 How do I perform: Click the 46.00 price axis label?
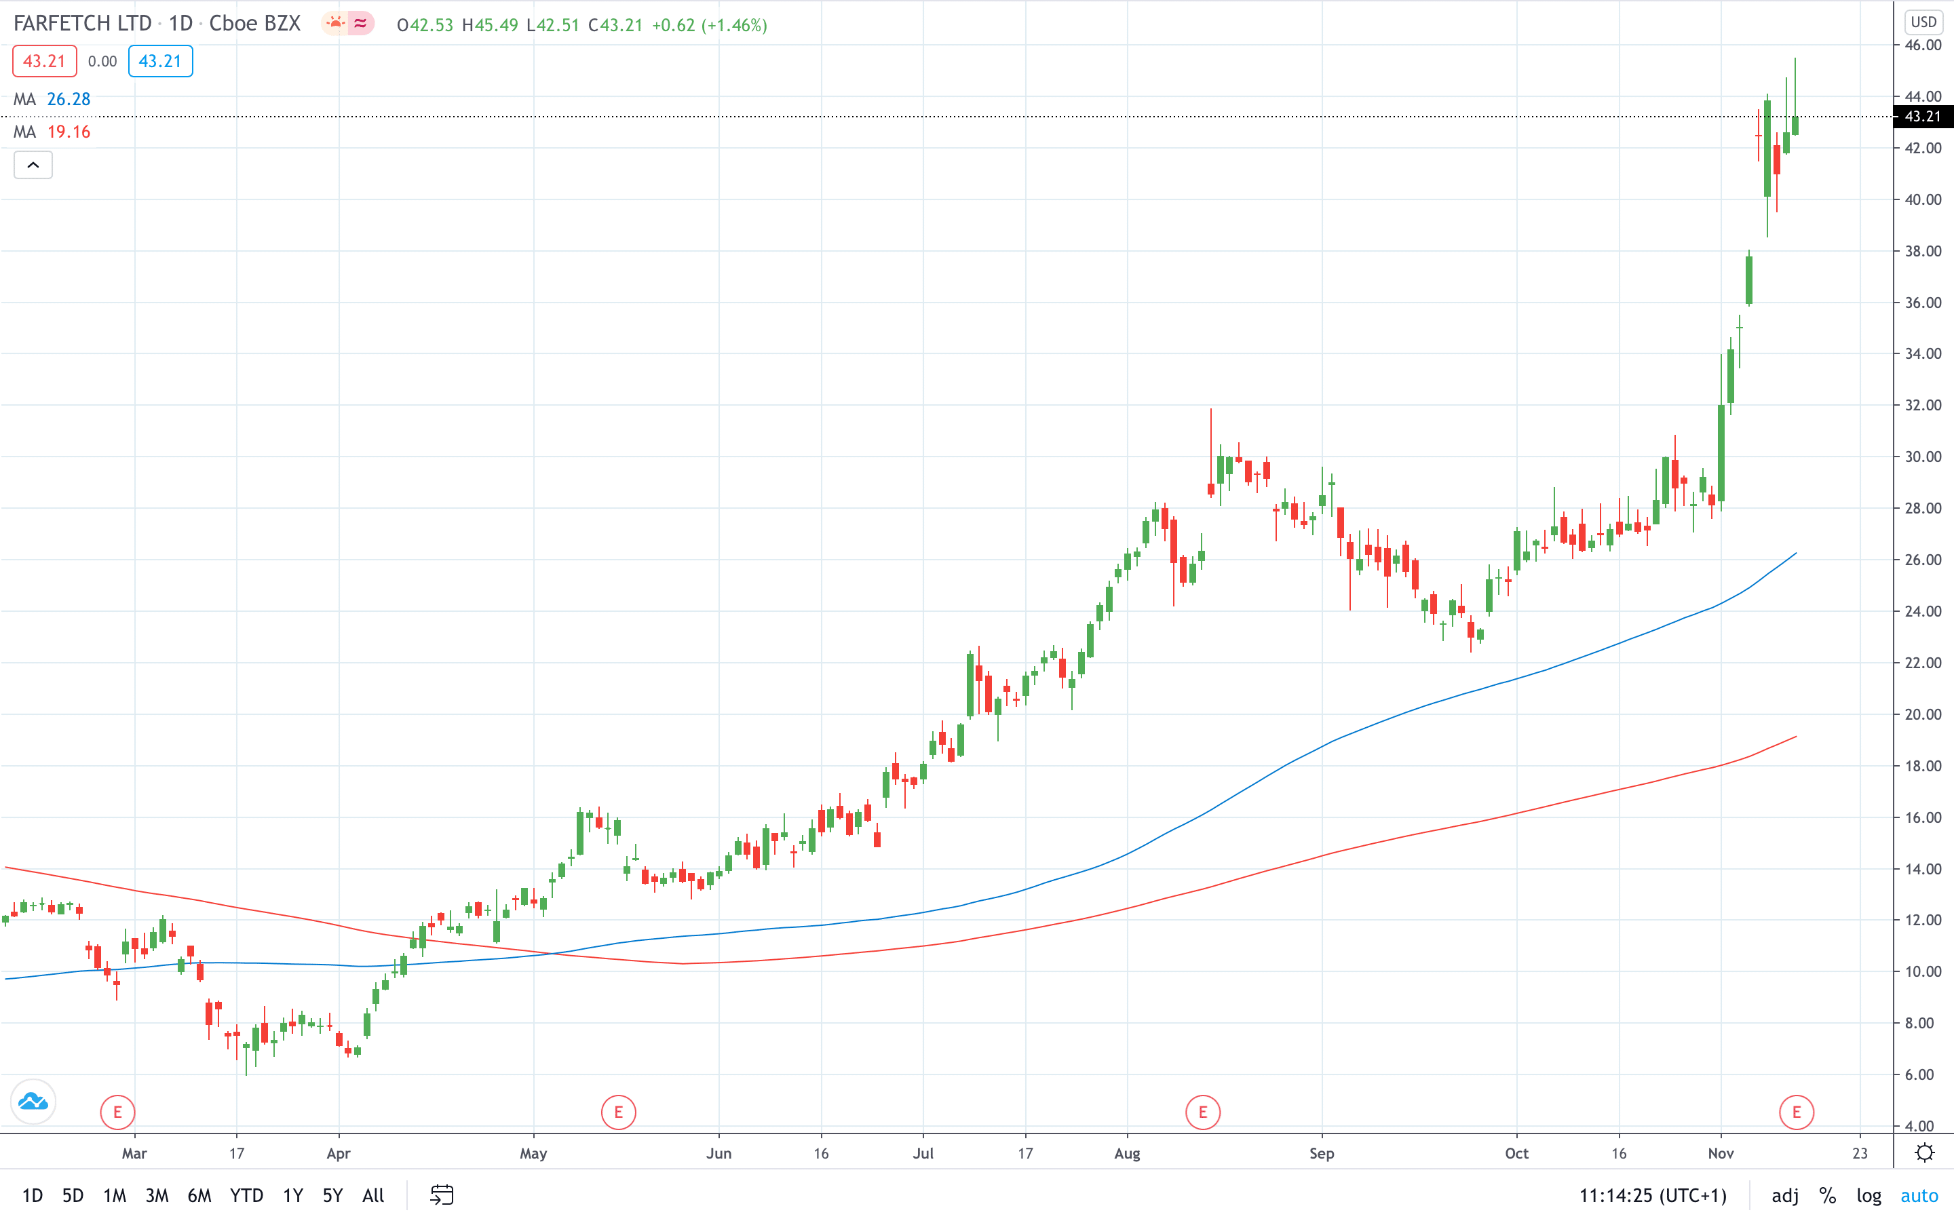click(x=1923, y=45)
